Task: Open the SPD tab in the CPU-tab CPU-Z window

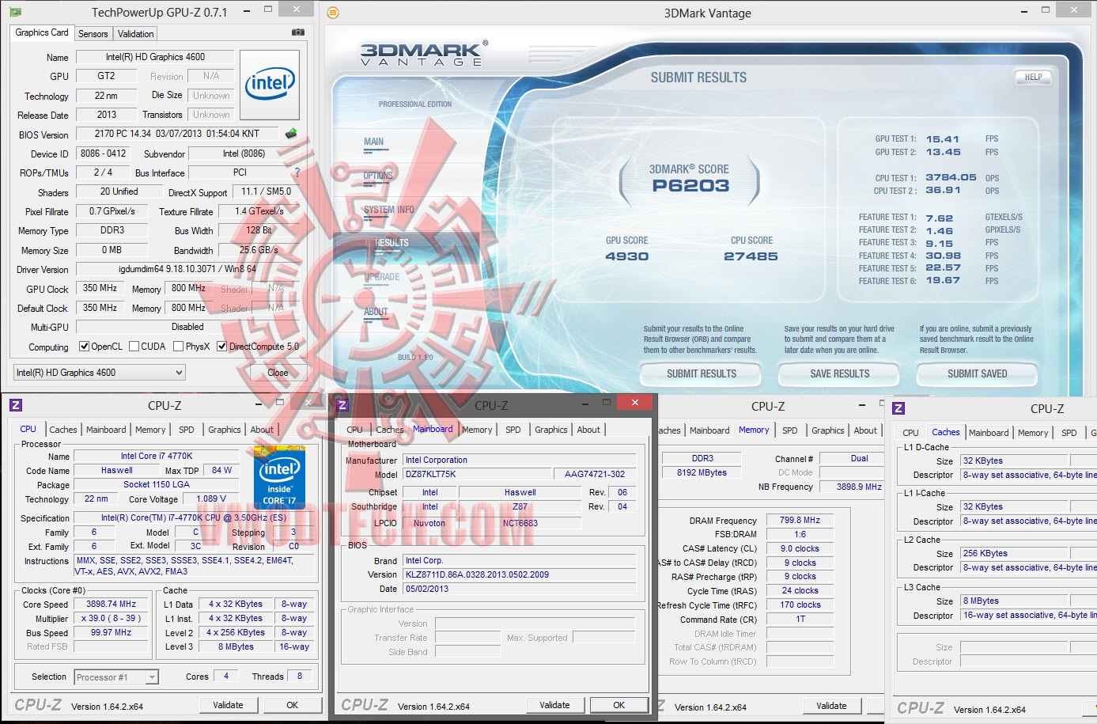Action: [187, 430]
